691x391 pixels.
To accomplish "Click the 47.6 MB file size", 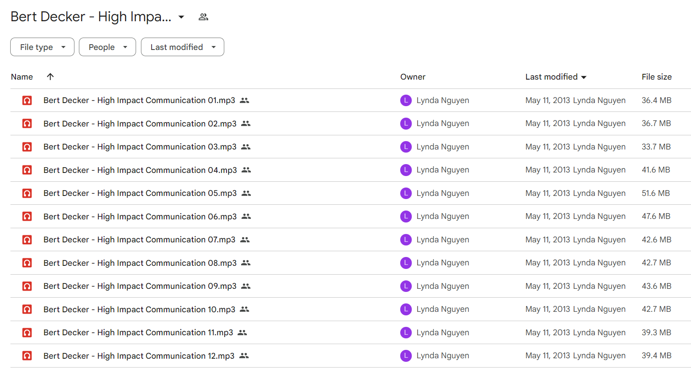I will [656, 216].
